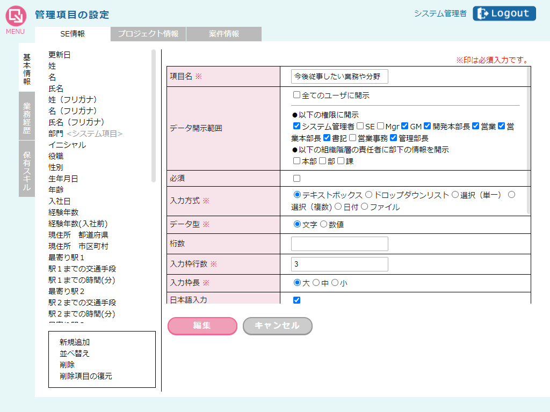Open the 保有スキル vertical tab
The image size is (550, 412).
point(27,168)
